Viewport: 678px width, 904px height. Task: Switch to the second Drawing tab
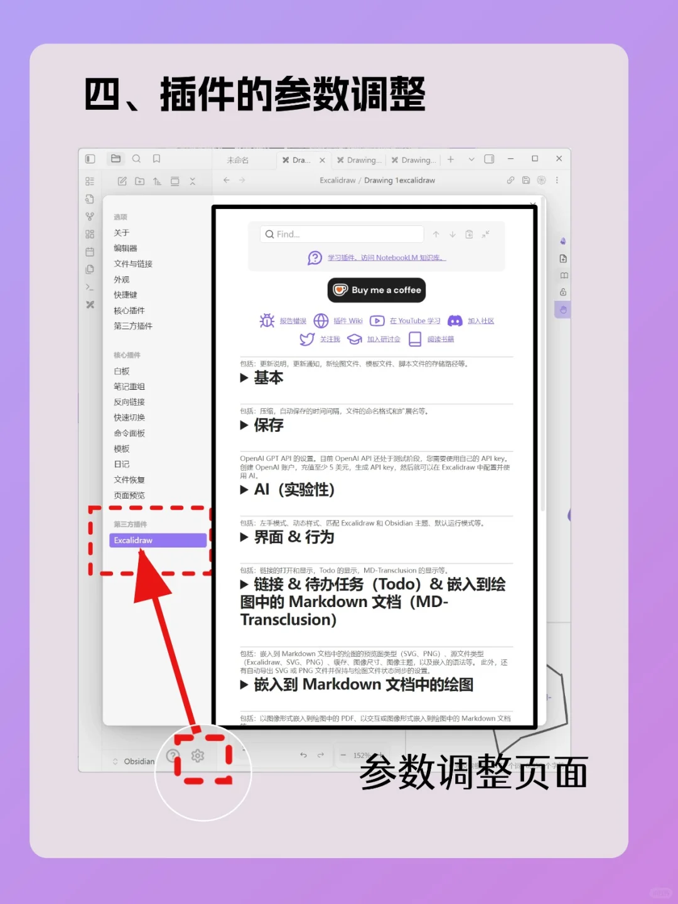tap(358, 159)
